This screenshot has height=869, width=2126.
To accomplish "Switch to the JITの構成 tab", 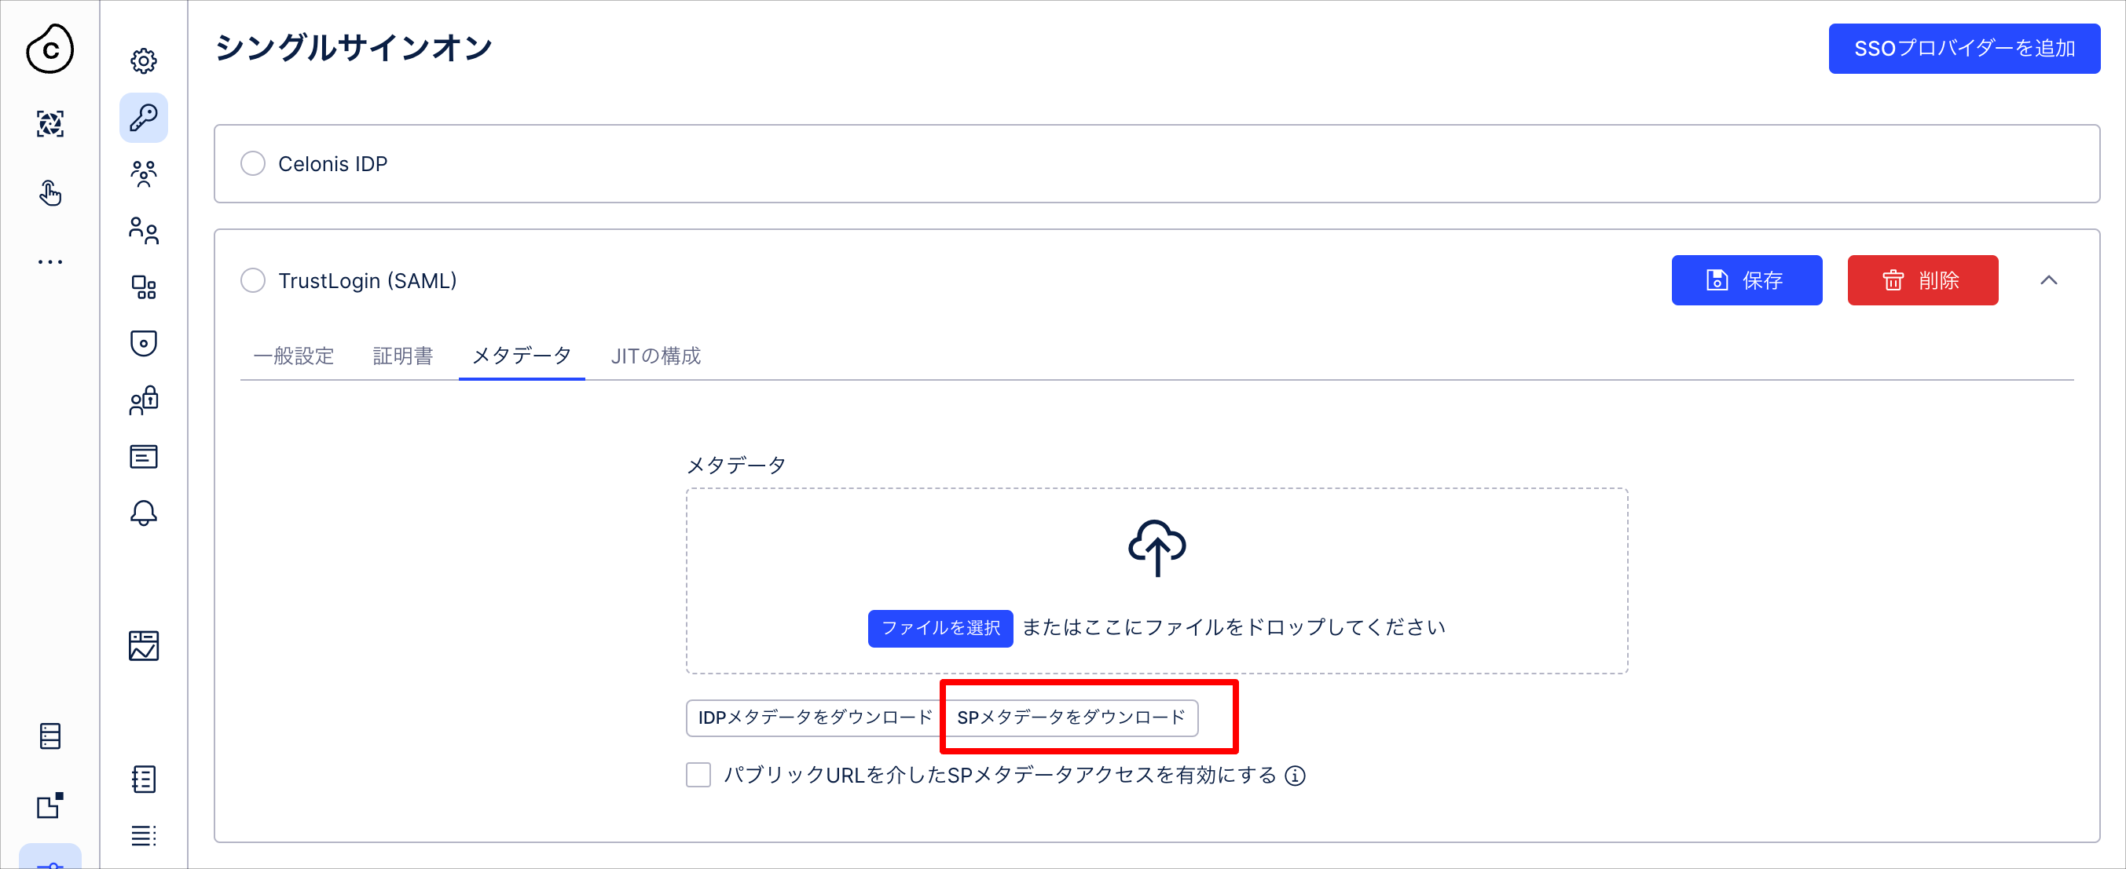I will tap(655, 356).
